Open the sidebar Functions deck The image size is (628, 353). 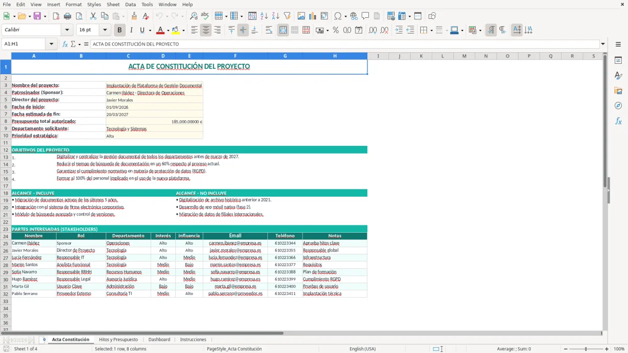[x=618, y=121]
